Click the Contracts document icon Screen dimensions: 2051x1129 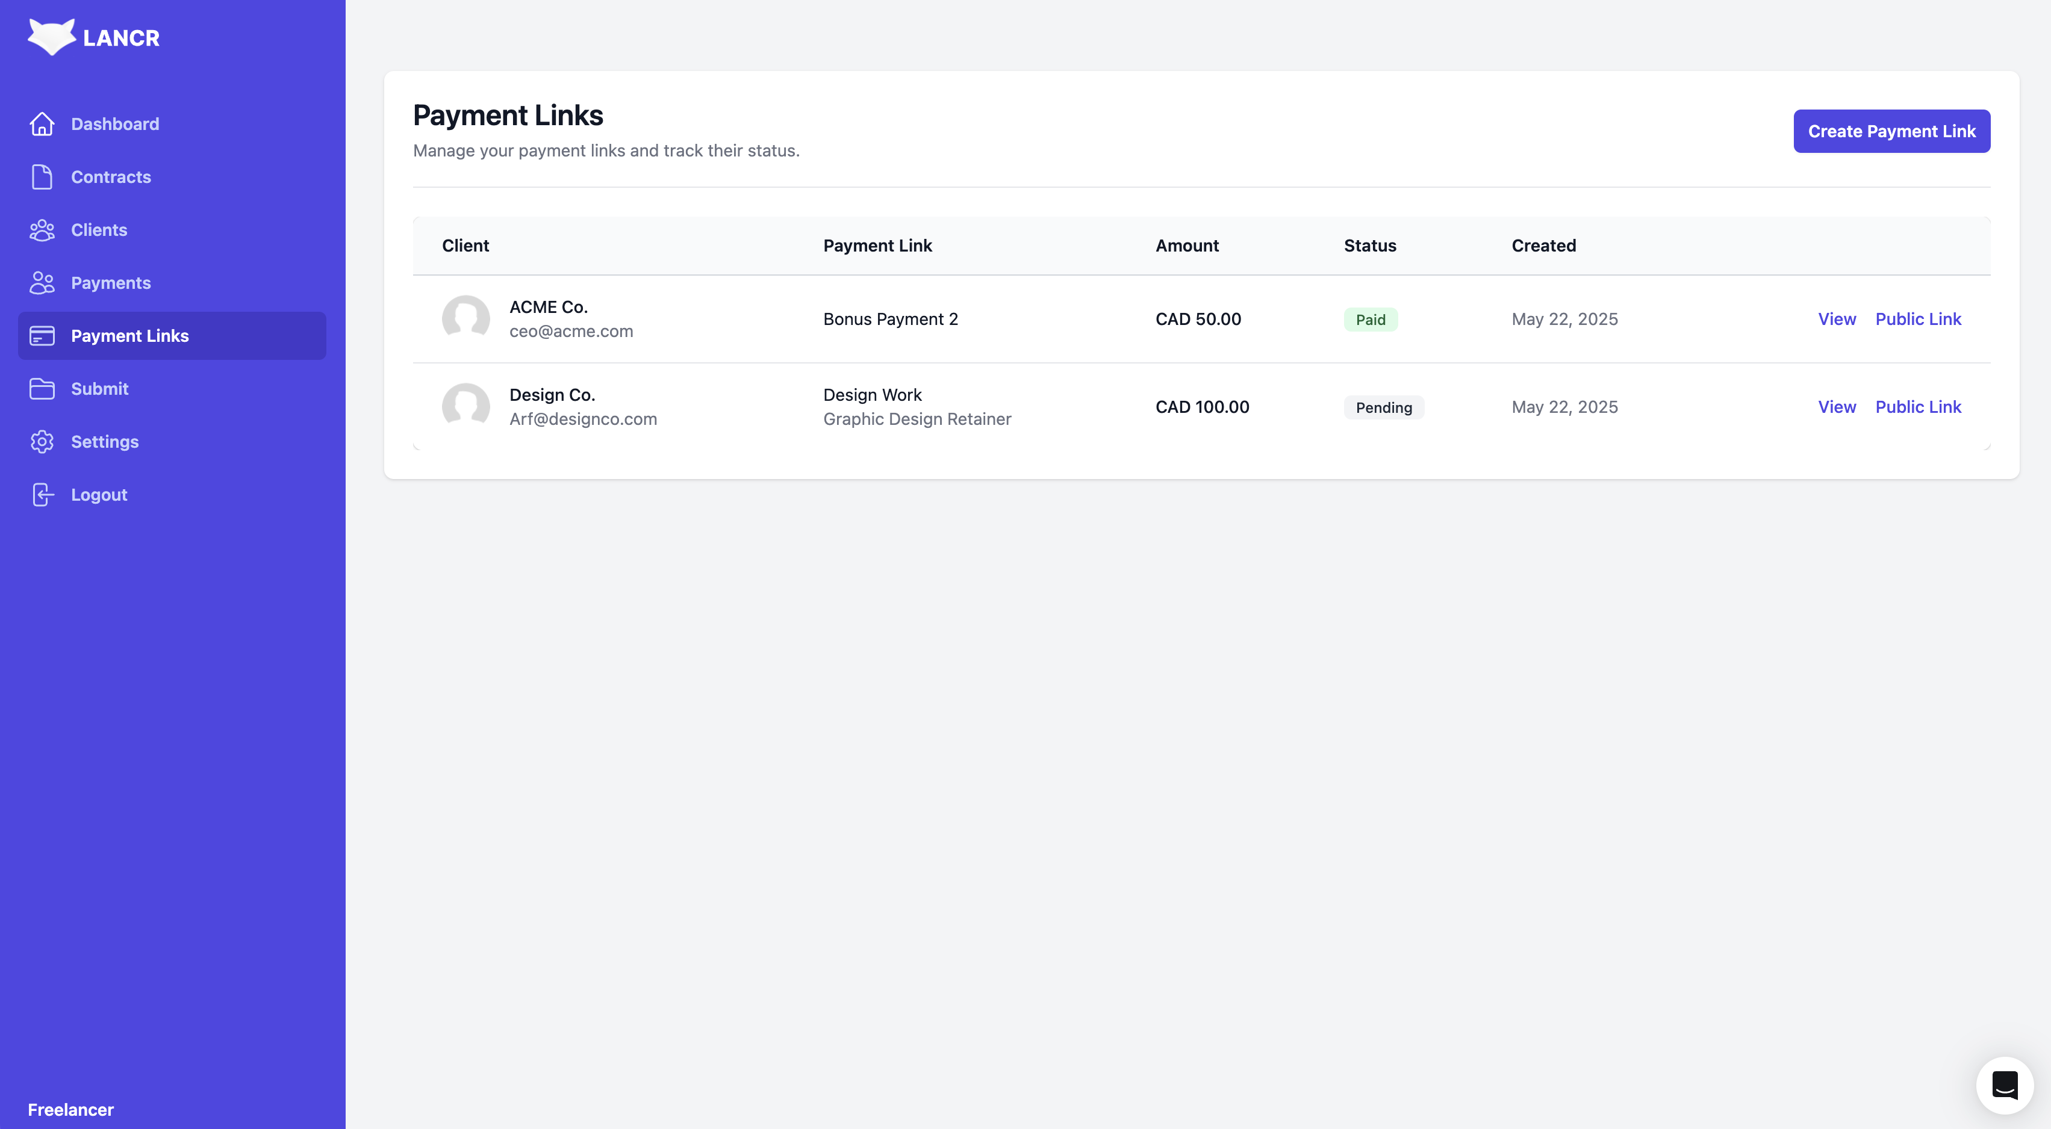(42, 176)
